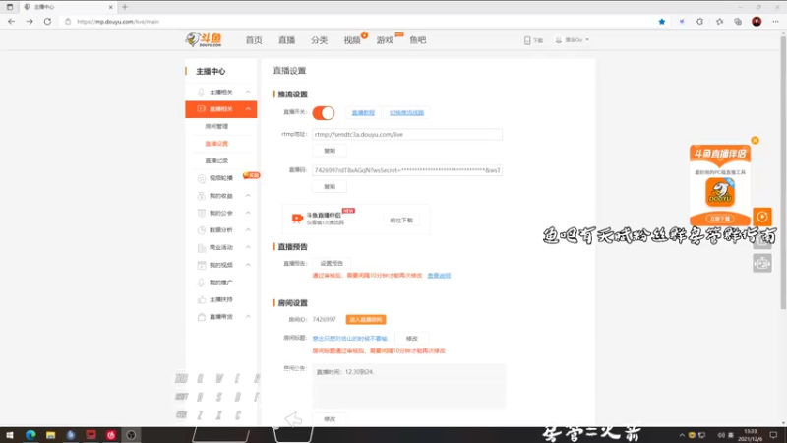Click the 立即下载 button in floating ad

[720, 219]
